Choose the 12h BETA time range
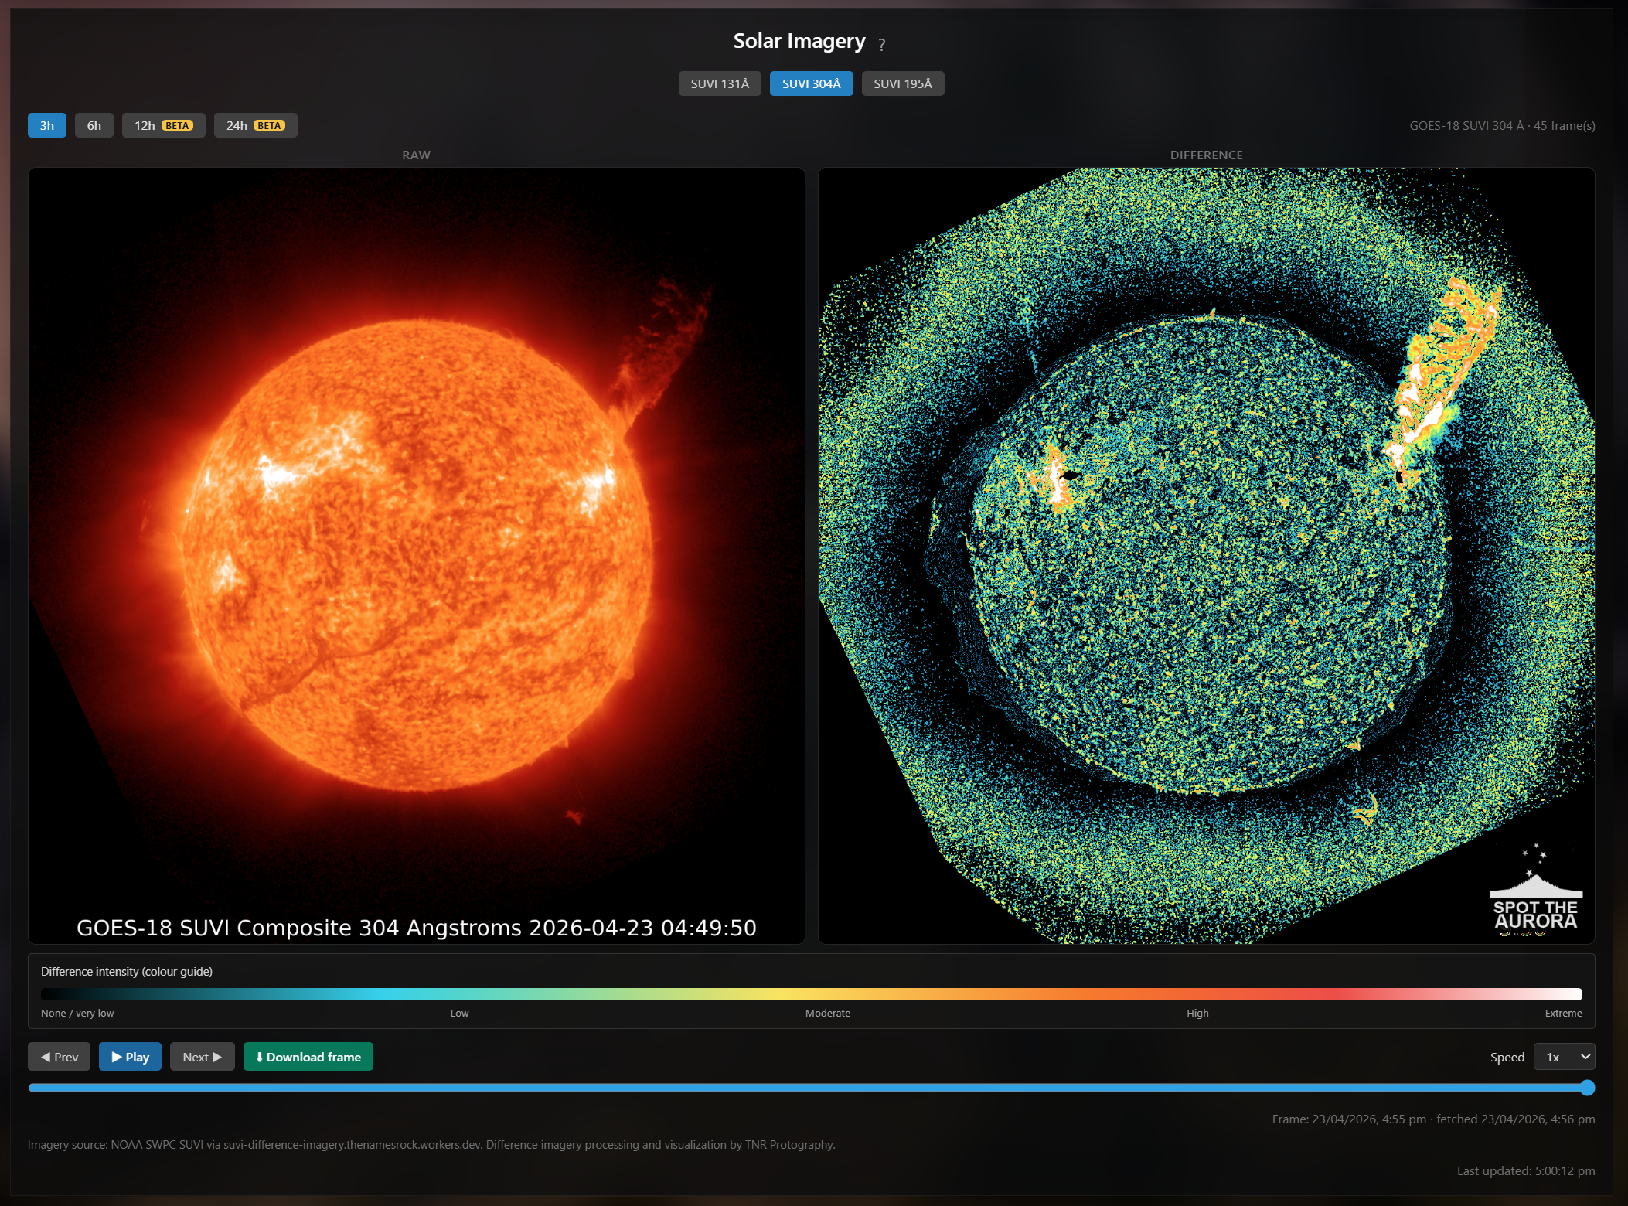The height and width of the screenshot is (1206, 1628). [x=164, y=125]
